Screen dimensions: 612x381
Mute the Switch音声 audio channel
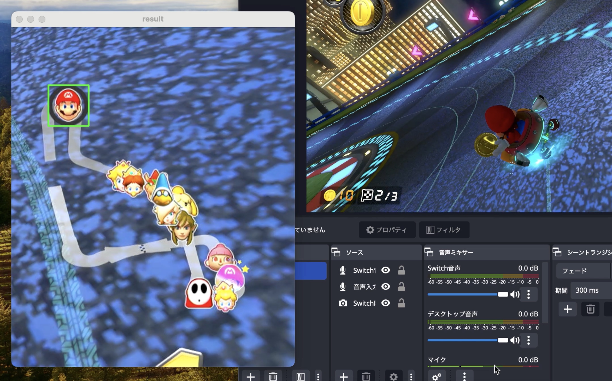click(x=515, y=294)
